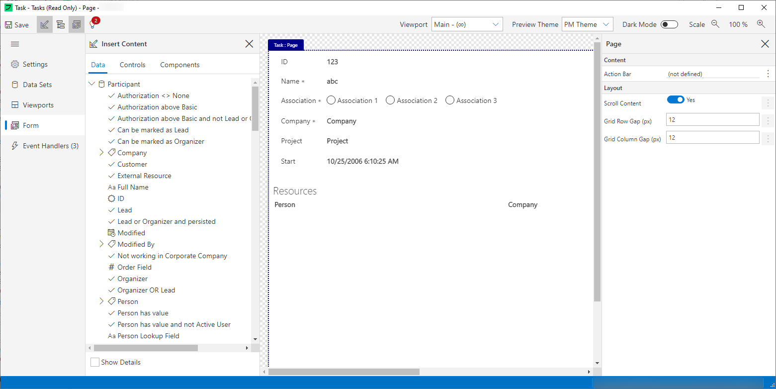Switch to the Components tab
The height and width of the screenshot is (389, 776).
click(179, 65)
